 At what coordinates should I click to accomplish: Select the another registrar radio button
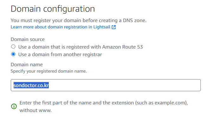pos(13,54)
